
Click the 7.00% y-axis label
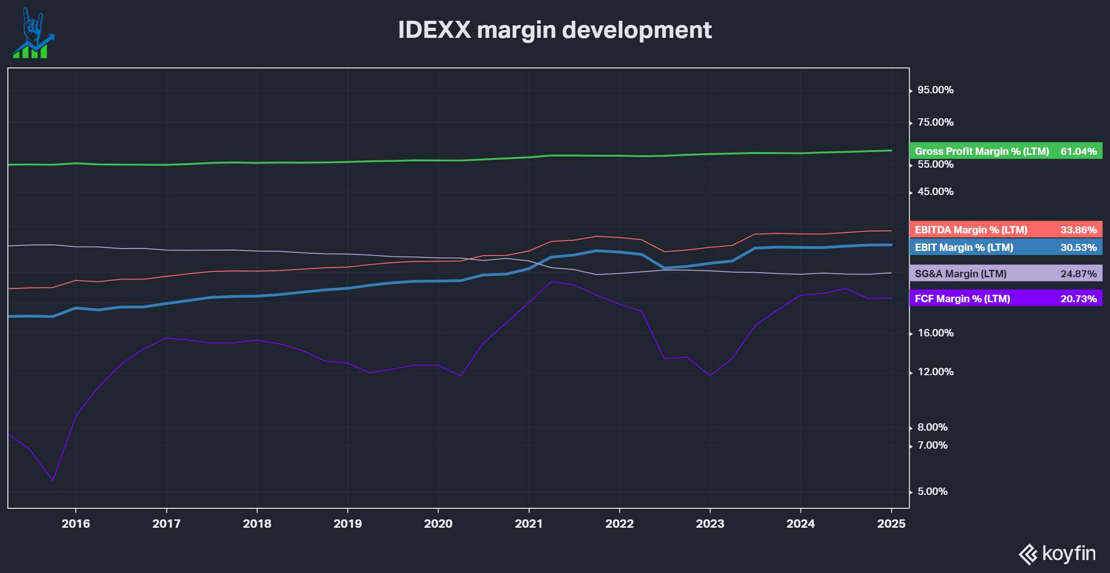click(932, 445)
